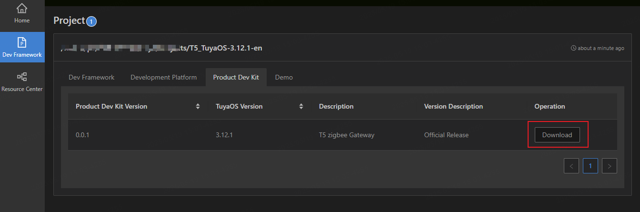Select the 0.0.1 version cell

(82, 135)
